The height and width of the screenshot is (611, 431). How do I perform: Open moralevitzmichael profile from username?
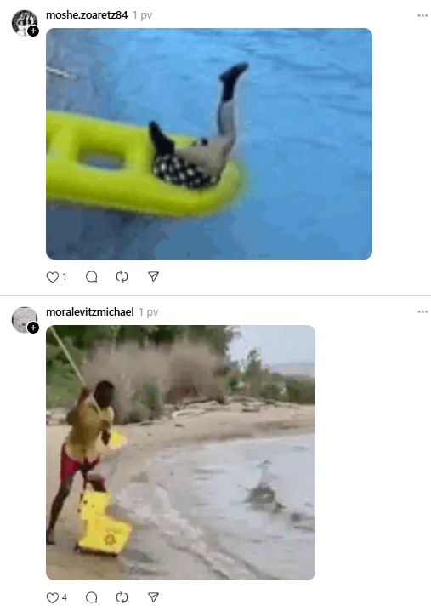coord(90,311)
